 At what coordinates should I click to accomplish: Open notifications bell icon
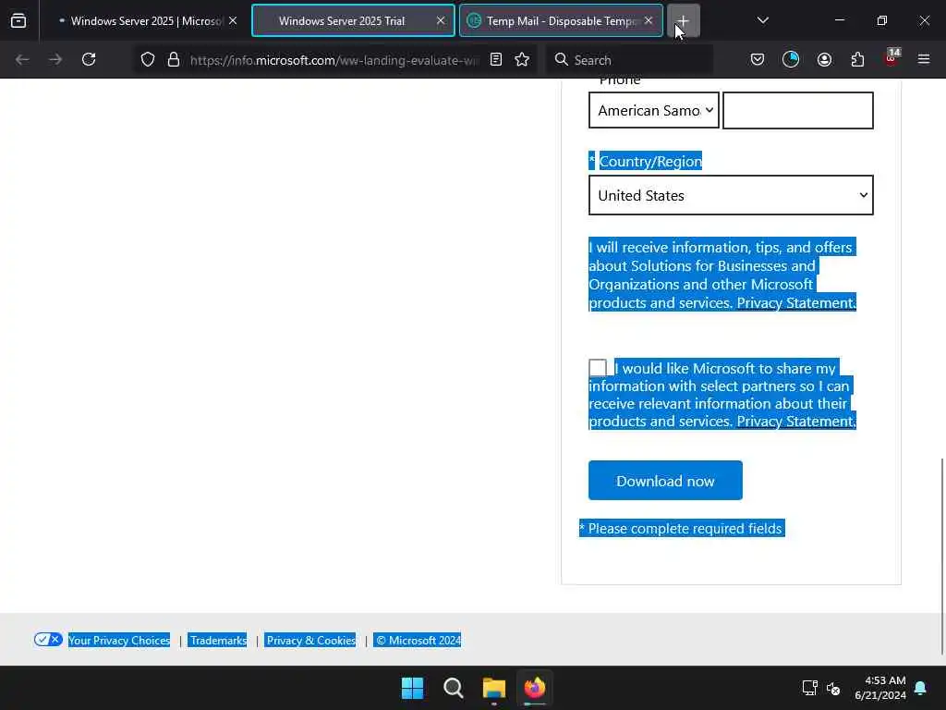click(921, 688)
